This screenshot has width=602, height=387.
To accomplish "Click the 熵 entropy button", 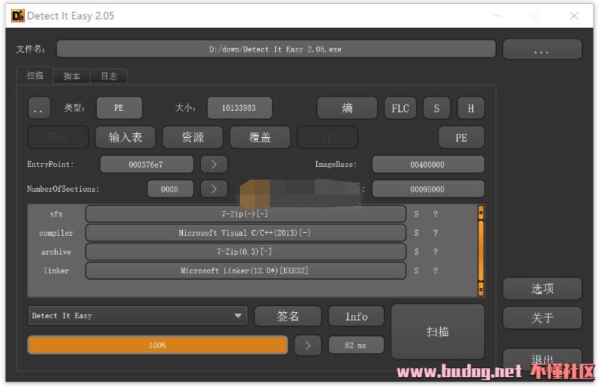I will pyautogui.click(x=347, y=109).
